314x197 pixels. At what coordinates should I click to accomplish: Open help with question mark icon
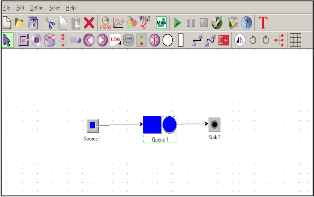246,23
